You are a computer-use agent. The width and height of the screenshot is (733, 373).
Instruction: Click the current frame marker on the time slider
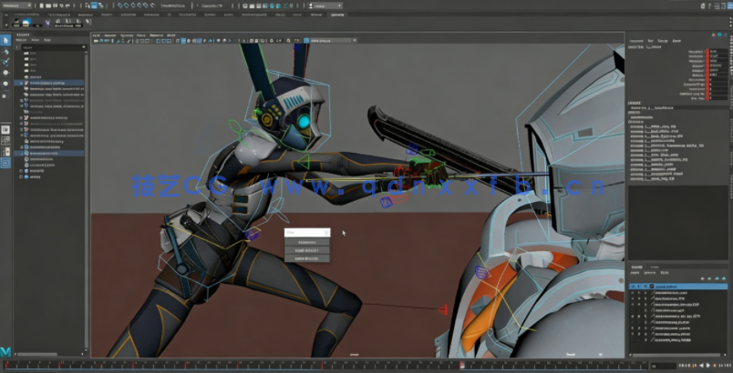tap(462, 364)
